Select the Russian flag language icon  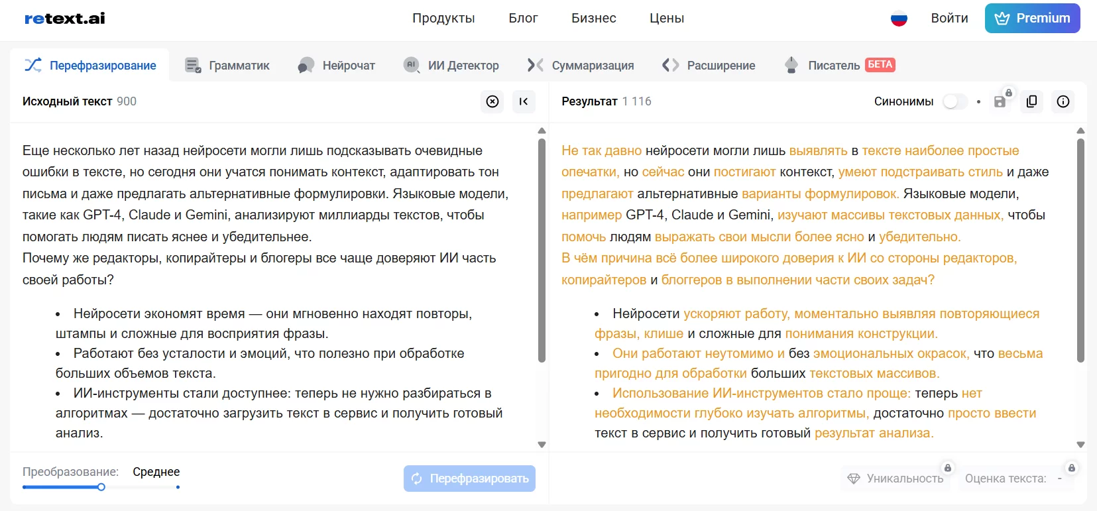click(x=899, y=19)
